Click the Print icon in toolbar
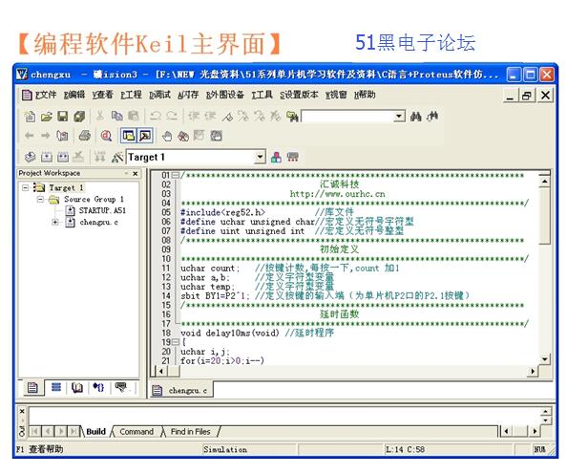The width and height of the screenshot is (567, 474). [84, 136]
